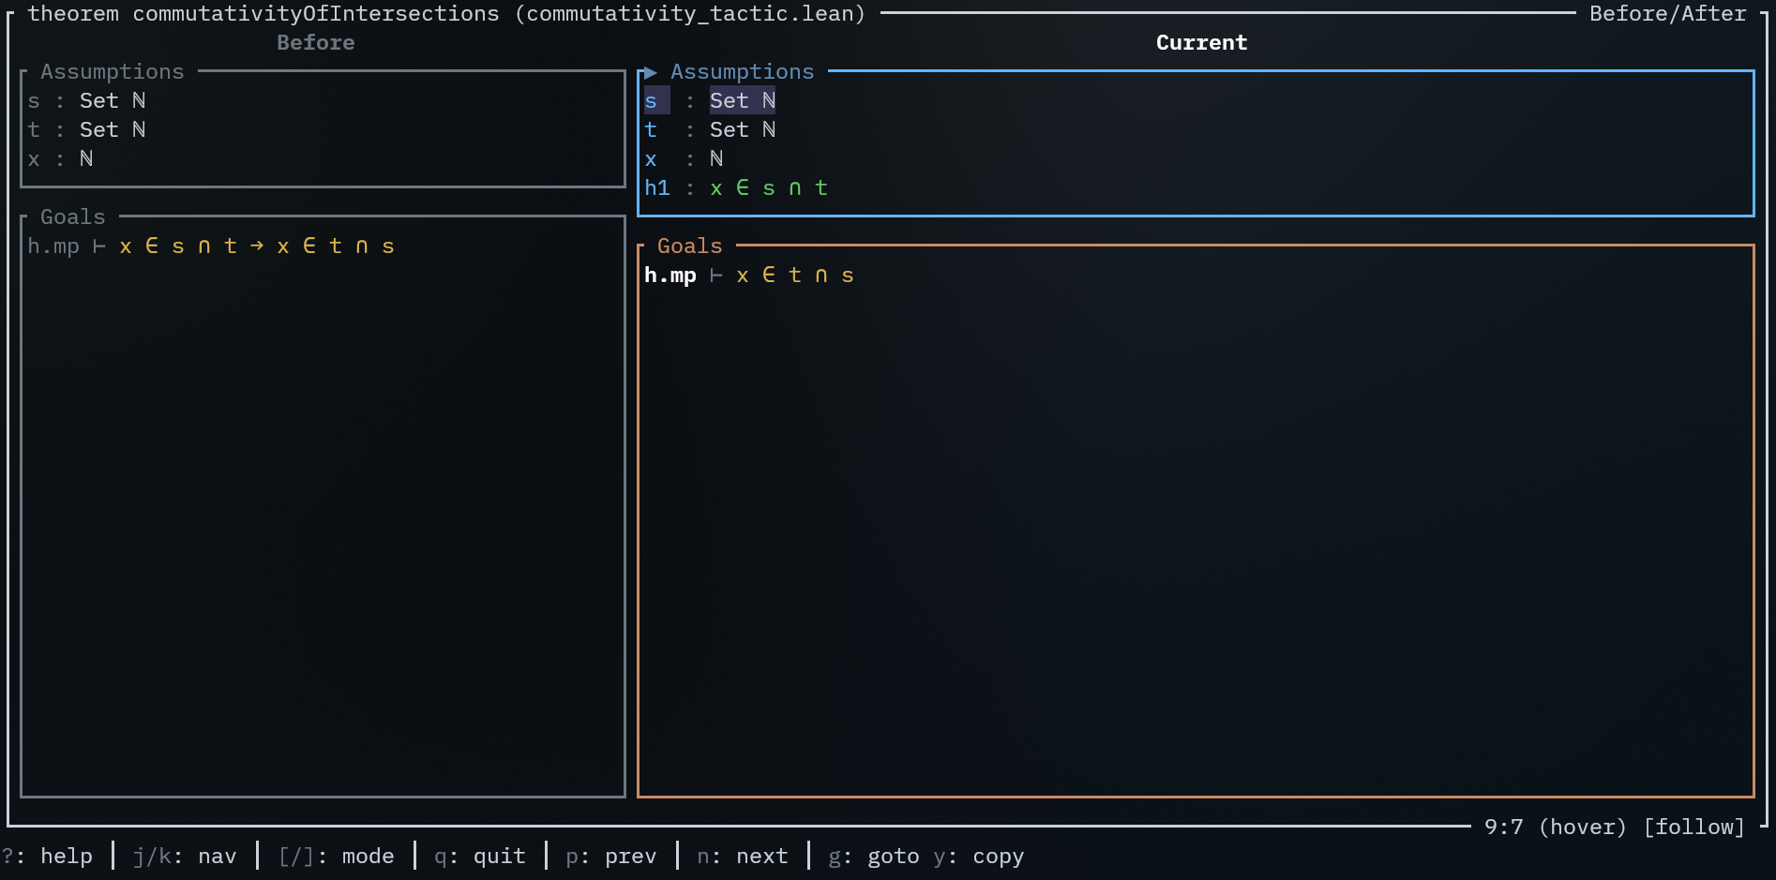Toggle the [follow] indicator
This screenshot has height=880, width=1776.
pos(1693,828)
